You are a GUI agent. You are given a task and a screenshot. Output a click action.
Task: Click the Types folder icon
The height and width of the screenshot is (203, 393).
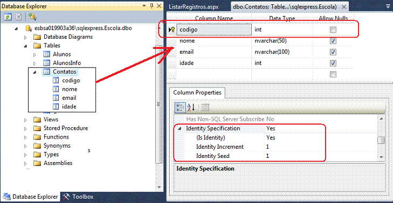point(37,155)
